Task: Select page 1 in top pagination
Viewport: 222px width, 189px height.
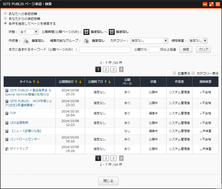Action: (x=98, y=69)
